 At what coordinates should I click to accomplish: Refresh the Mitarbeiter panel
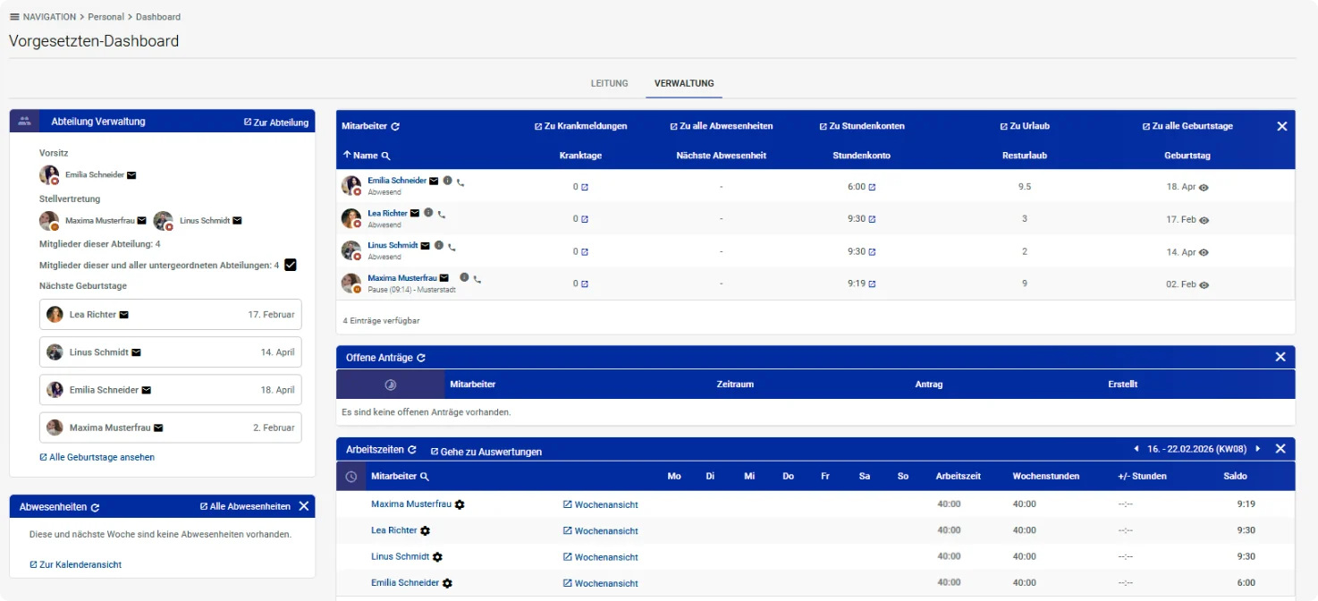click(395, 127)
